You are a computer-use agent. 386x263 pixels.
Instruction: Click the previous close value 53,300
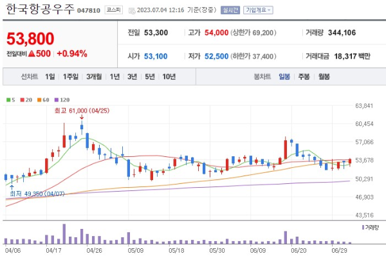point(156,33)
